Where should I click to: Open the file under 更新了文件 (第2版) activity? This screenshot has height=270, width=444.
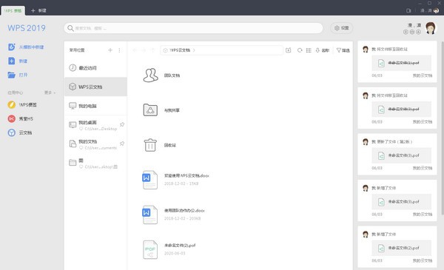point(401,155)
